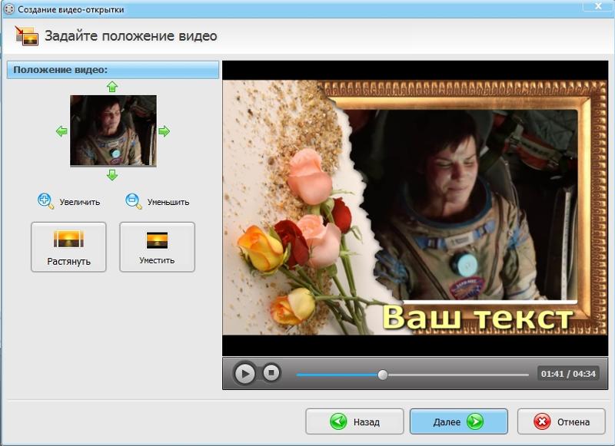615x446 pixels.
Task: Click the film reel icon in title bar
Action: [x=8, y=9]
